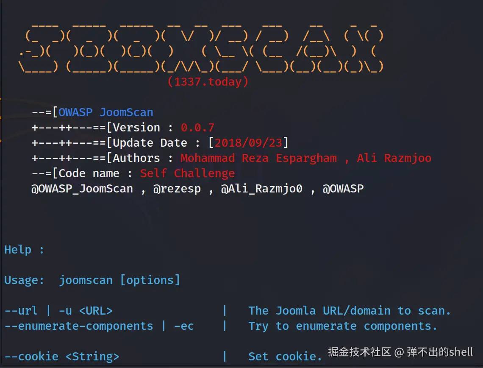
Task: Click the joomscan [options] usage text
Action: point(119,280)
